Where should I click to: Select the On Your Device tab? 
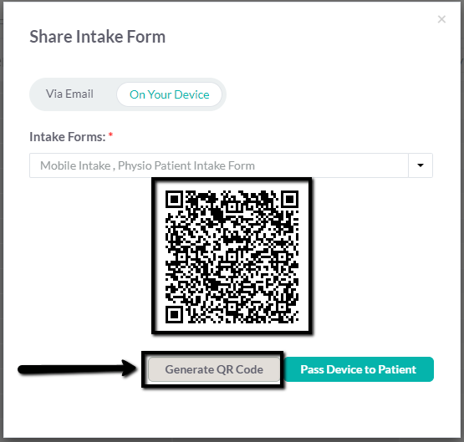click(x=169, y=94)
